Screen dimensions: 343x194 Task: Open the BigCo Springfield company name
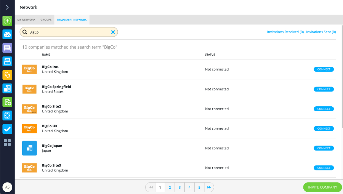(56, 87)
